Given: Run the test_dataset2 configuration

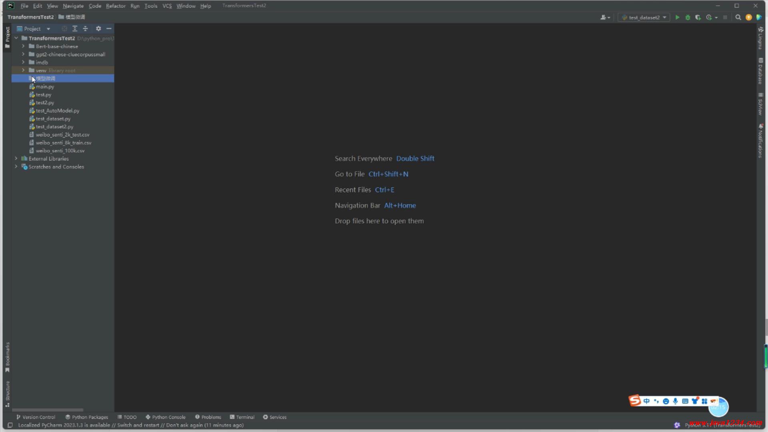Looking at the screenshot, I should [x=677, y=18].
